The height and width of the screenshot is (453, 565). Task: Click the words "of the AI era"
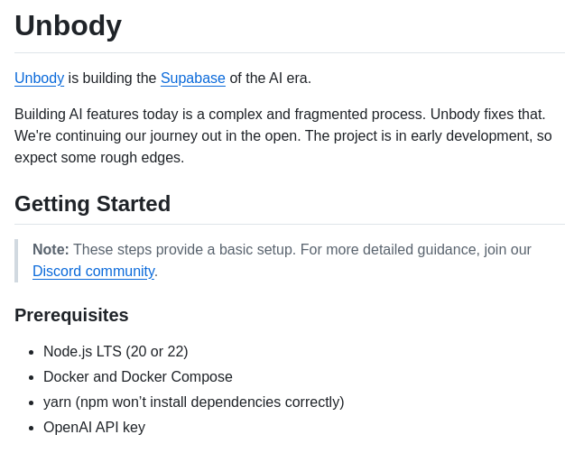tap(270, 79)
